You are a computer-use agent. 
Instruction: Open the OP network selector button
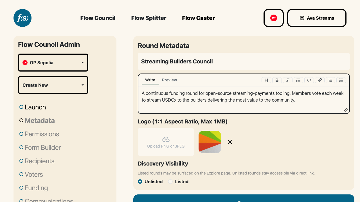(274, 18)
